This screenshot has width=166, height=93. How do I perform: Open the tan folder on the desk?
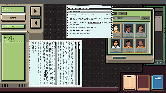point(129,83)
